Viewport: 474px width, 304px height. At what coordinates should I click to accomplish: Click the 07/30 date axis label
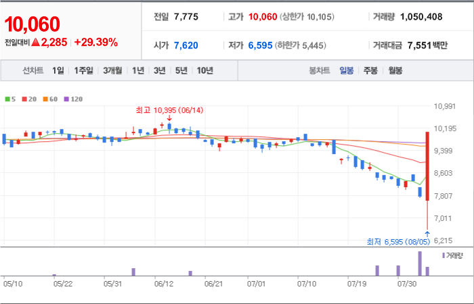tap(406, 284)
